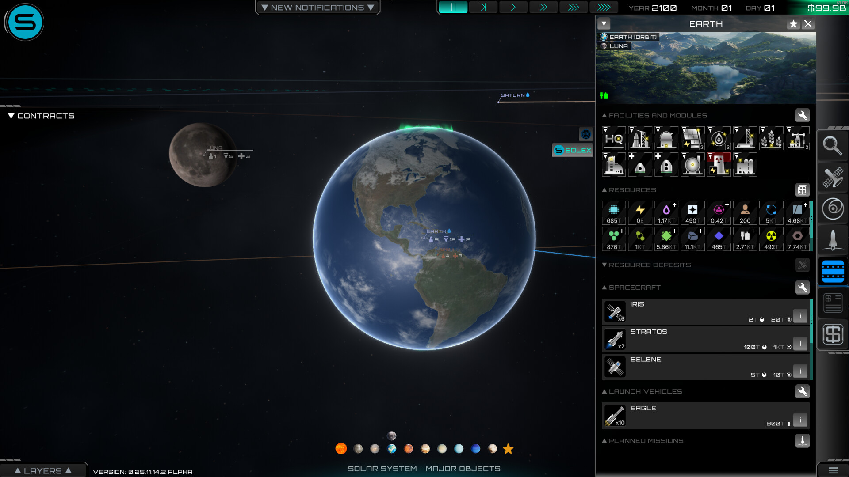
Task: Collapse the Contracts panel
Action: [10, 116]
